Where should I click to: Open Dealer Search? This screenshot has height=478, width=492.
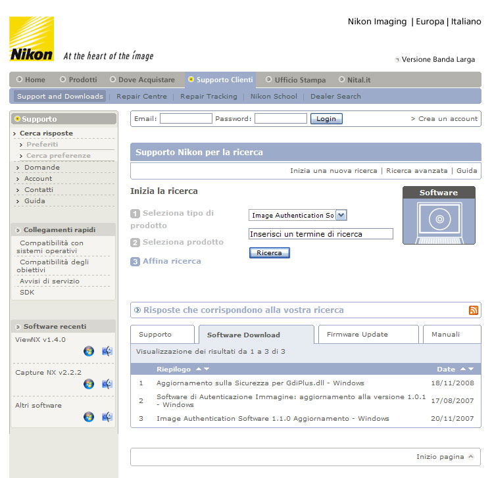pyautogui.click(x=335, y=96)
